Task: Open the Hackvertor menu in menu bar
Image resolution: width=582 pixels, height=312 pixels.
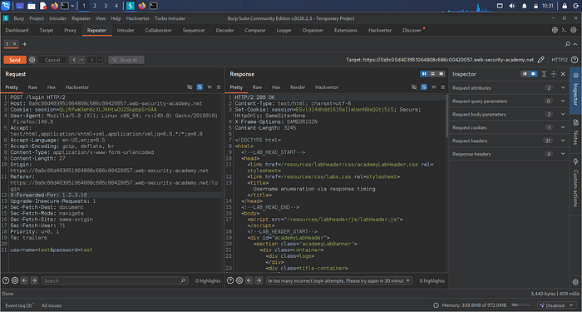Action: (x=138, y=18)
